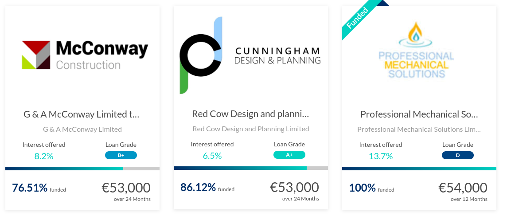The height and width of the screenshot is (216, 511).
Task: Click the A+ loan grade badge
Action: click(289, 155)
